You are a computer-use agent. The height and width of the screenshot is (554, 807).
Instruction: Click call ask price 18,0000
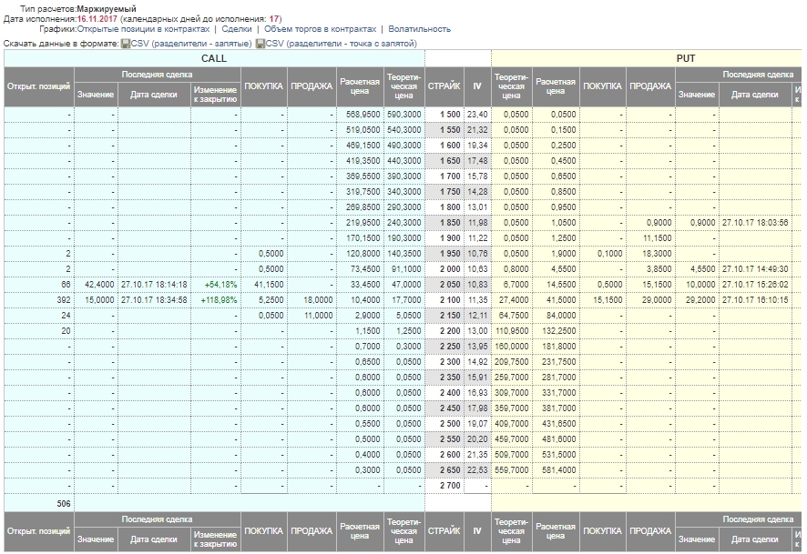tap(318, 299)
